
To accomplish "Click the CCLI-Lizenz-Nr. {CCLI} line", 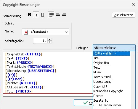I will point(24,87).
